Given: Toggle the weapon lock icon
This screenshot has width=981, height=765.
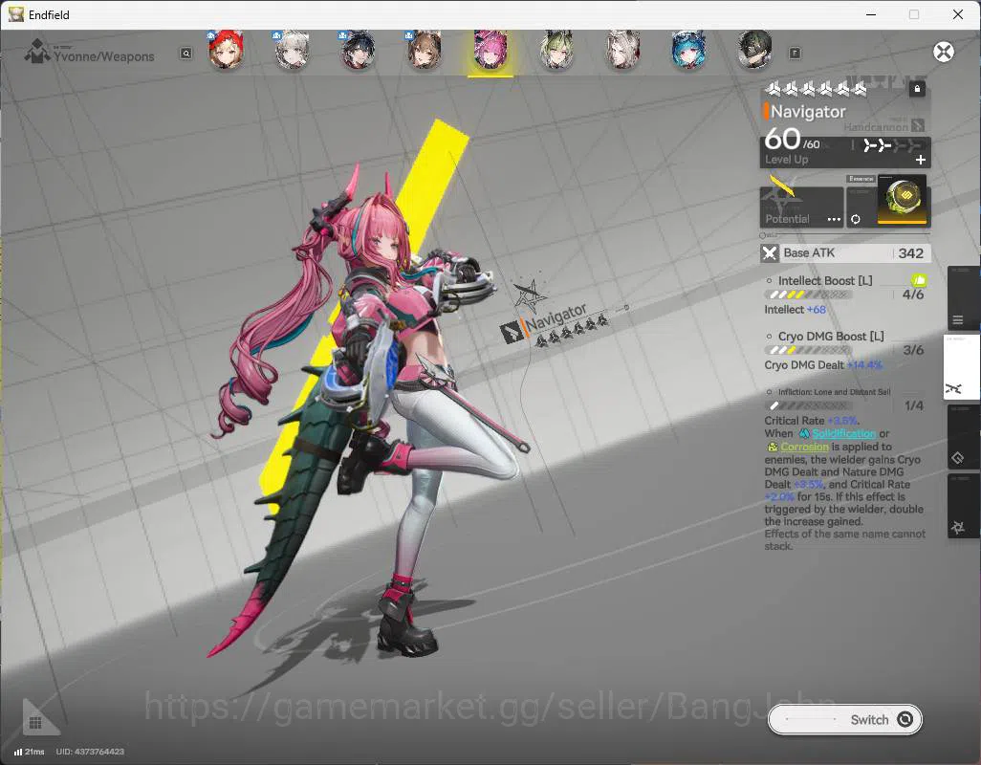Looking at the screenshot, I should [917, 89].
